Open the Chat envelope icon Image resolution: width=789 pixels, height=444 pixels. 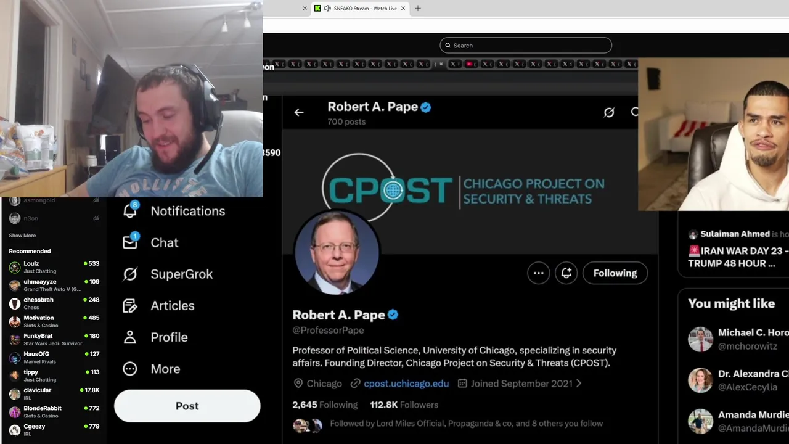click(130, 242)
